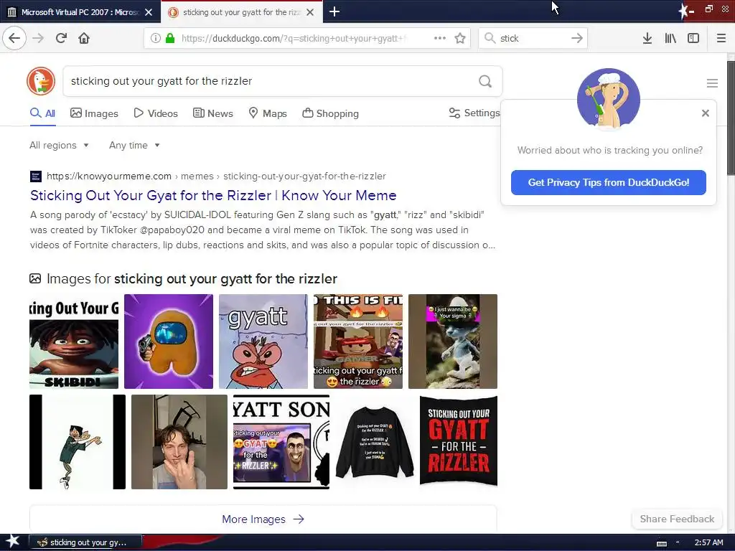Go back using the browser back arrow
Screen dimensions: 735x551
pos(14,38)
